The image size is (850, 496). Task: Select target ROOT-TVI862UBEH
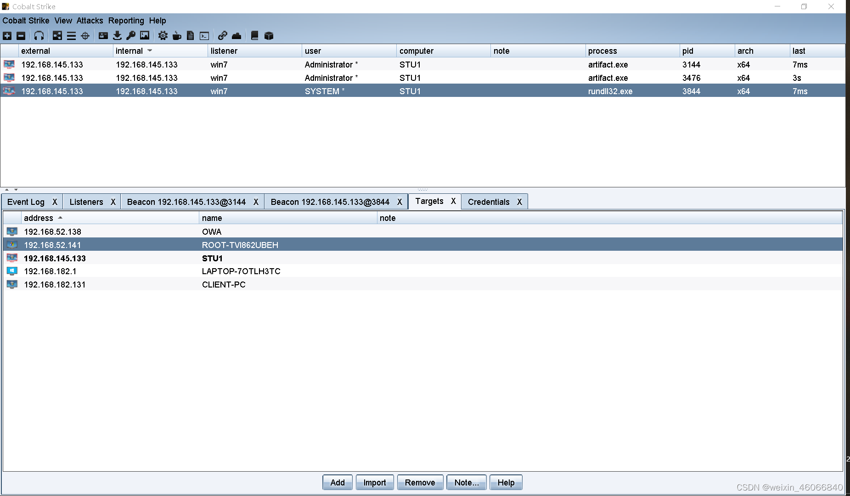point(423,245)
